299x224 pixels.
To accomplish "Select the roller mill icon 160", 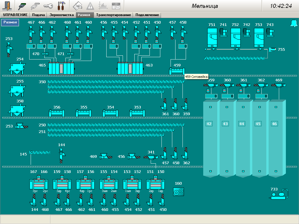I will (178, 191).
